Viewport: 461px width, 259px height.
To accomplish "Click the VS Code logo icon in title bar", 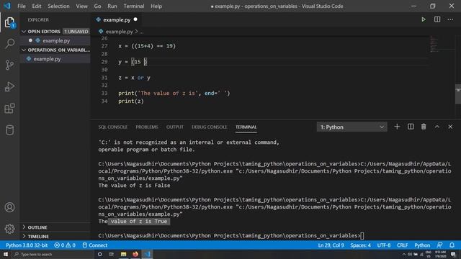I will (6, 6).
